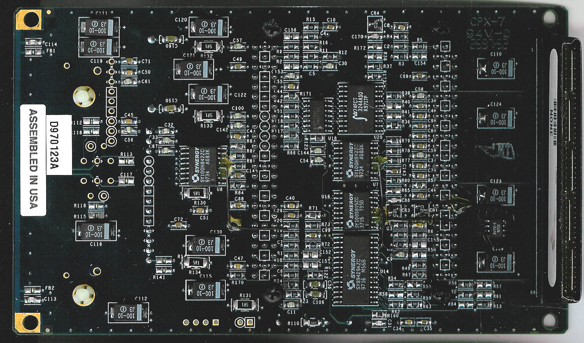Image resolution: width=584 pixels, height=343 pixels.
Task: Click the C110 capacitor near the connector
Action: pyautogui.click(x=496, y=69)
